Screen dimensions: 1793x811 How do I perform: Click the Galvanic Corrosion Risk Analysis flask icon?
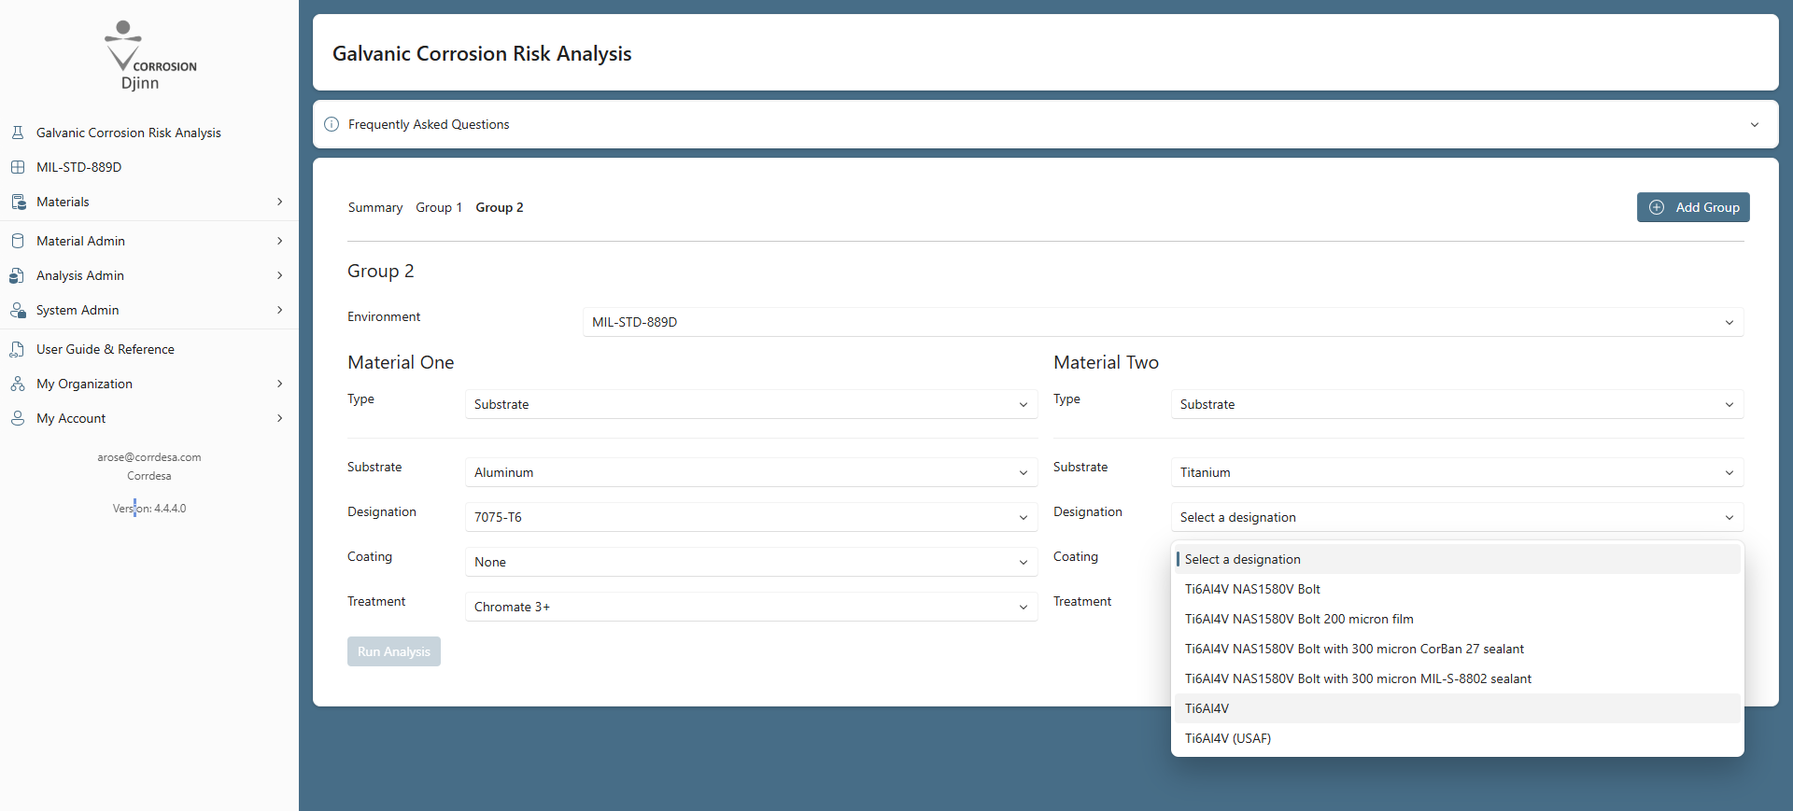[18, 133]
